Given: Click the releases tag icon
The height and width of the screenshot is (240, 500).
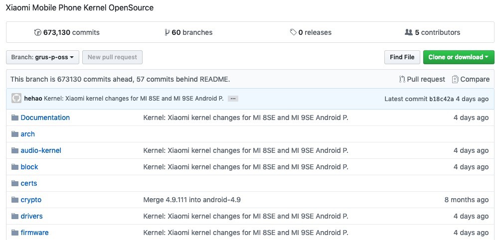Looking at the screenshot, I should tap(293, 32).
